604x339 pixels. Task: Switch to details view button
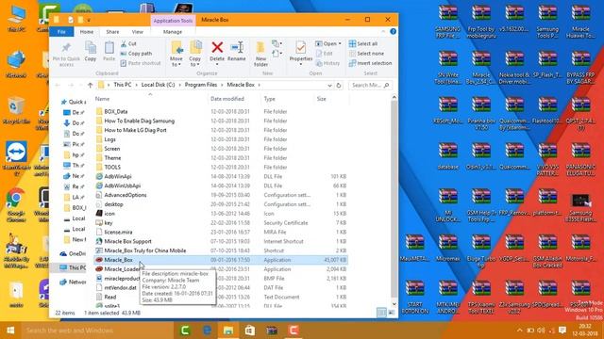pos(381,313)
